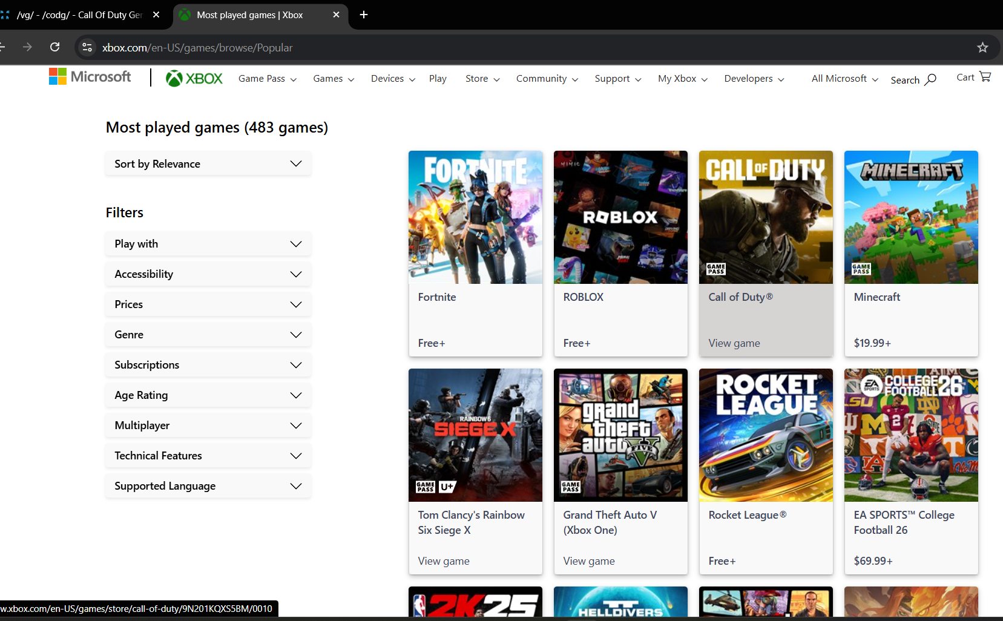Click the $19.99+ price on Minecraft
The width and height of the screenshot is (1003, 621).
coord(872,343)
